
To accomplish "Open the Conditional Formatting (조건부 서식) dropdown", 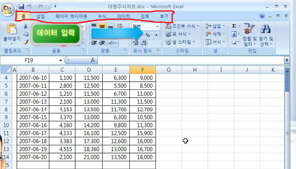I will click(x=182, y=26).
